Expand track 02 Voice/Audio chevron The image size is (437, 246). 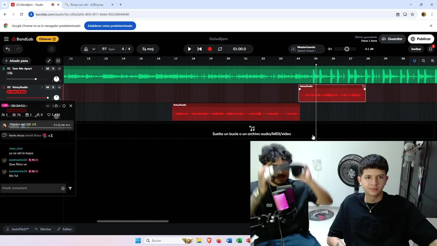coord(59,87)
